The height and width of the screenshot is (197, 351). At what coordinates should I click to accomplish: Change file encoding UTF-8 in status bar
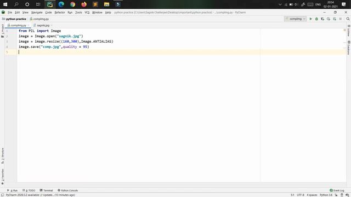301,195
